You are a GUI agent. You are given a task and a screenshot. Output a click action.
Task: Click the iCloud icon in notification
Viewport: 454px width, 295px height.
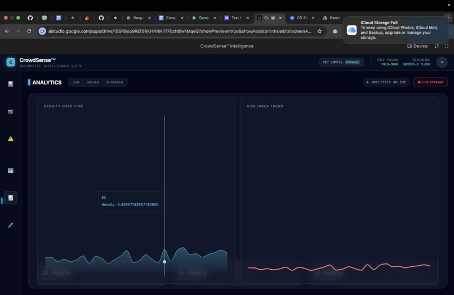(x=352, y=30)
